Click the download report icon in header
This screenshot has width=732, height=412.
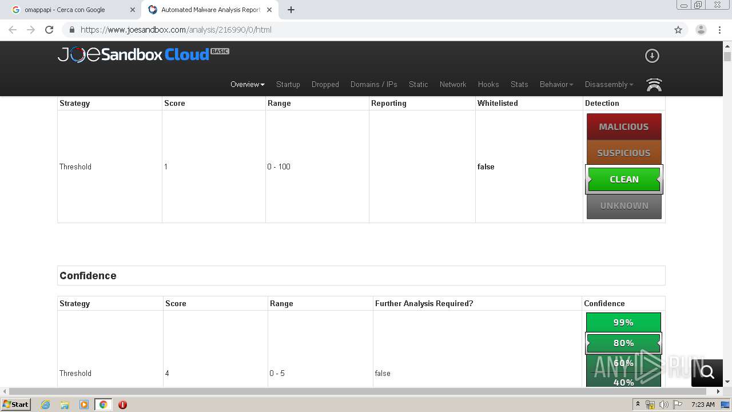652,56
